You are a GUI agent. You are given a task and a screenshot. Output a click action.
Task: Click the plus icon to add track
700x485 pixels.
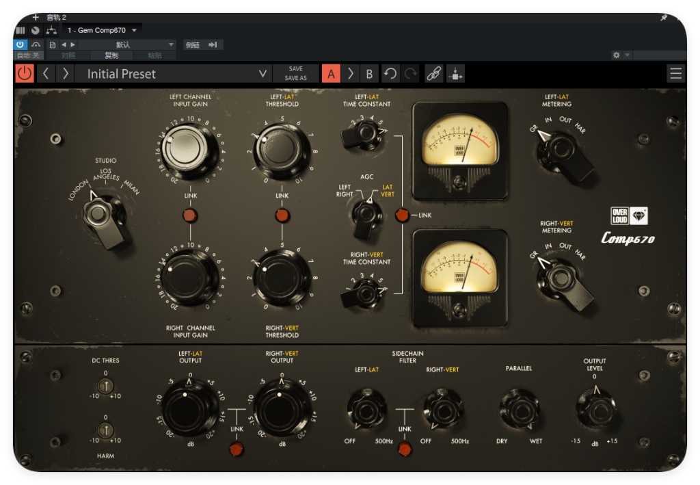(x=36, y=17)
